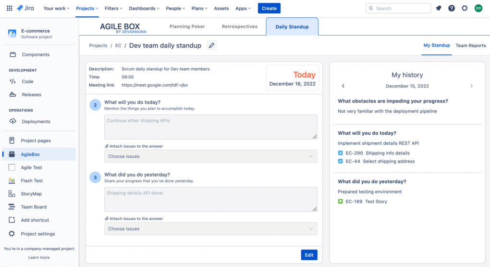Click the EC-189 issue key
This screenshot has height=267, width=490.
point(354,202)
